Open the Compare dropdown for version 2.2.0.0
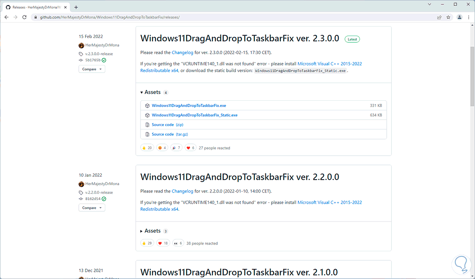This screenshot has height=279, width=475. [x=92, y=208]
